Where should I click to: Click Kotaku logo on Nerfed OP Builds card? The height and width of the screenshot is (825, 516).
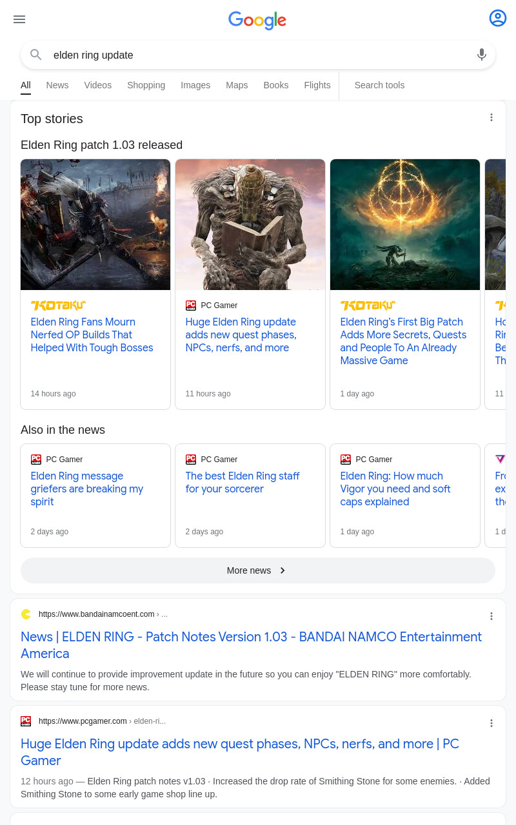point(58,306)
